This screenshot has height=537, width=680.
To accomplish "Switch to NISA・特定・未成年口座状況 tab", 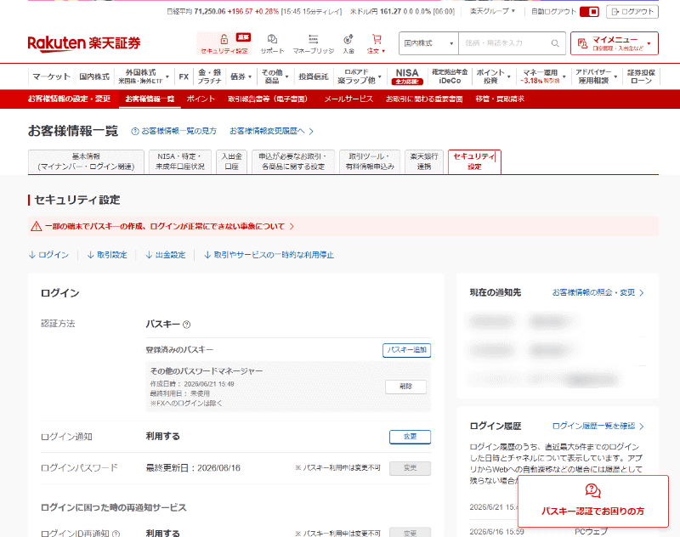I will tap(179, 161).
